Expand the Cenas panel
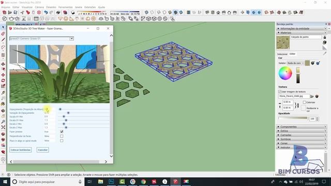331x186 pixels. point(302,143)
